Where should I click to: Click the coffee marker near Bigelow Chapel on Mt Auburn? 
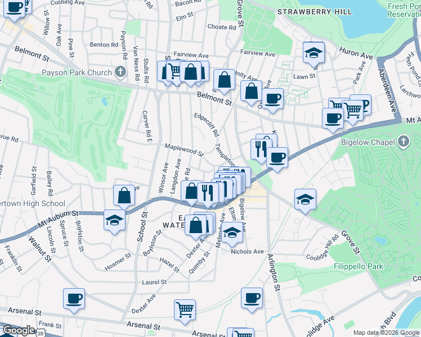pyautogui.click(x=333, y=119)
